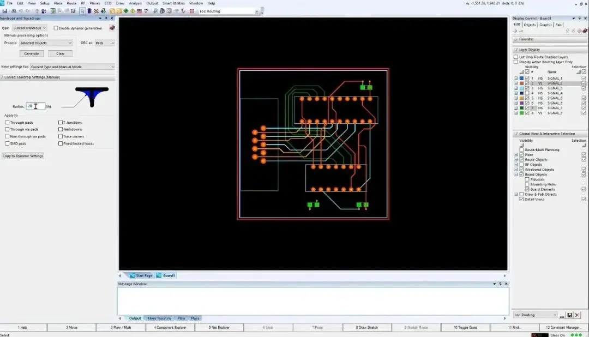Screen dimensions: 589x337
Task: Click the orange color swatch of SIGNAL_2
Action: click(521, 83)
